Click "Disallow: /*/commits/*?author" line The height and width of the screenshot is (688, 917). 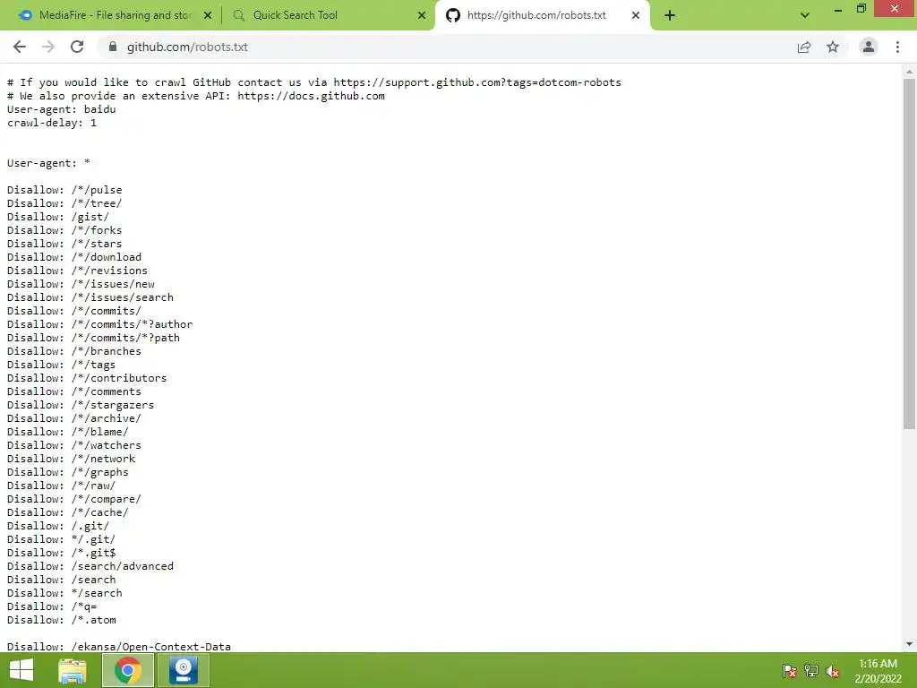(100, 324)
